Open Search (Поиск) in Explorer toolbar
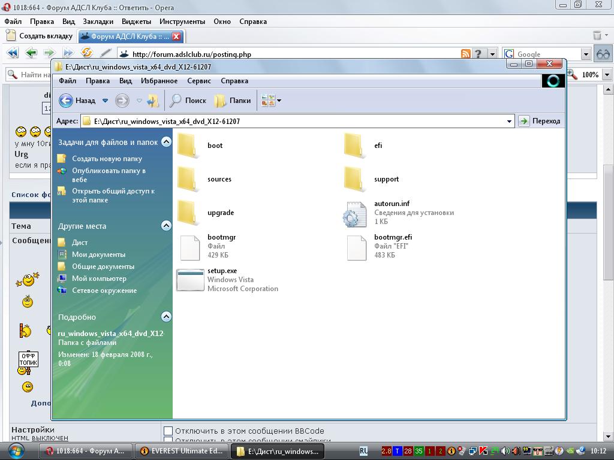This screenshot has width=614, height=460. [188, 101]
